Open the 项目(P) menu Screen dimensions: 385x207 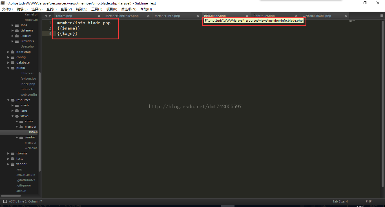pos(112,9)
